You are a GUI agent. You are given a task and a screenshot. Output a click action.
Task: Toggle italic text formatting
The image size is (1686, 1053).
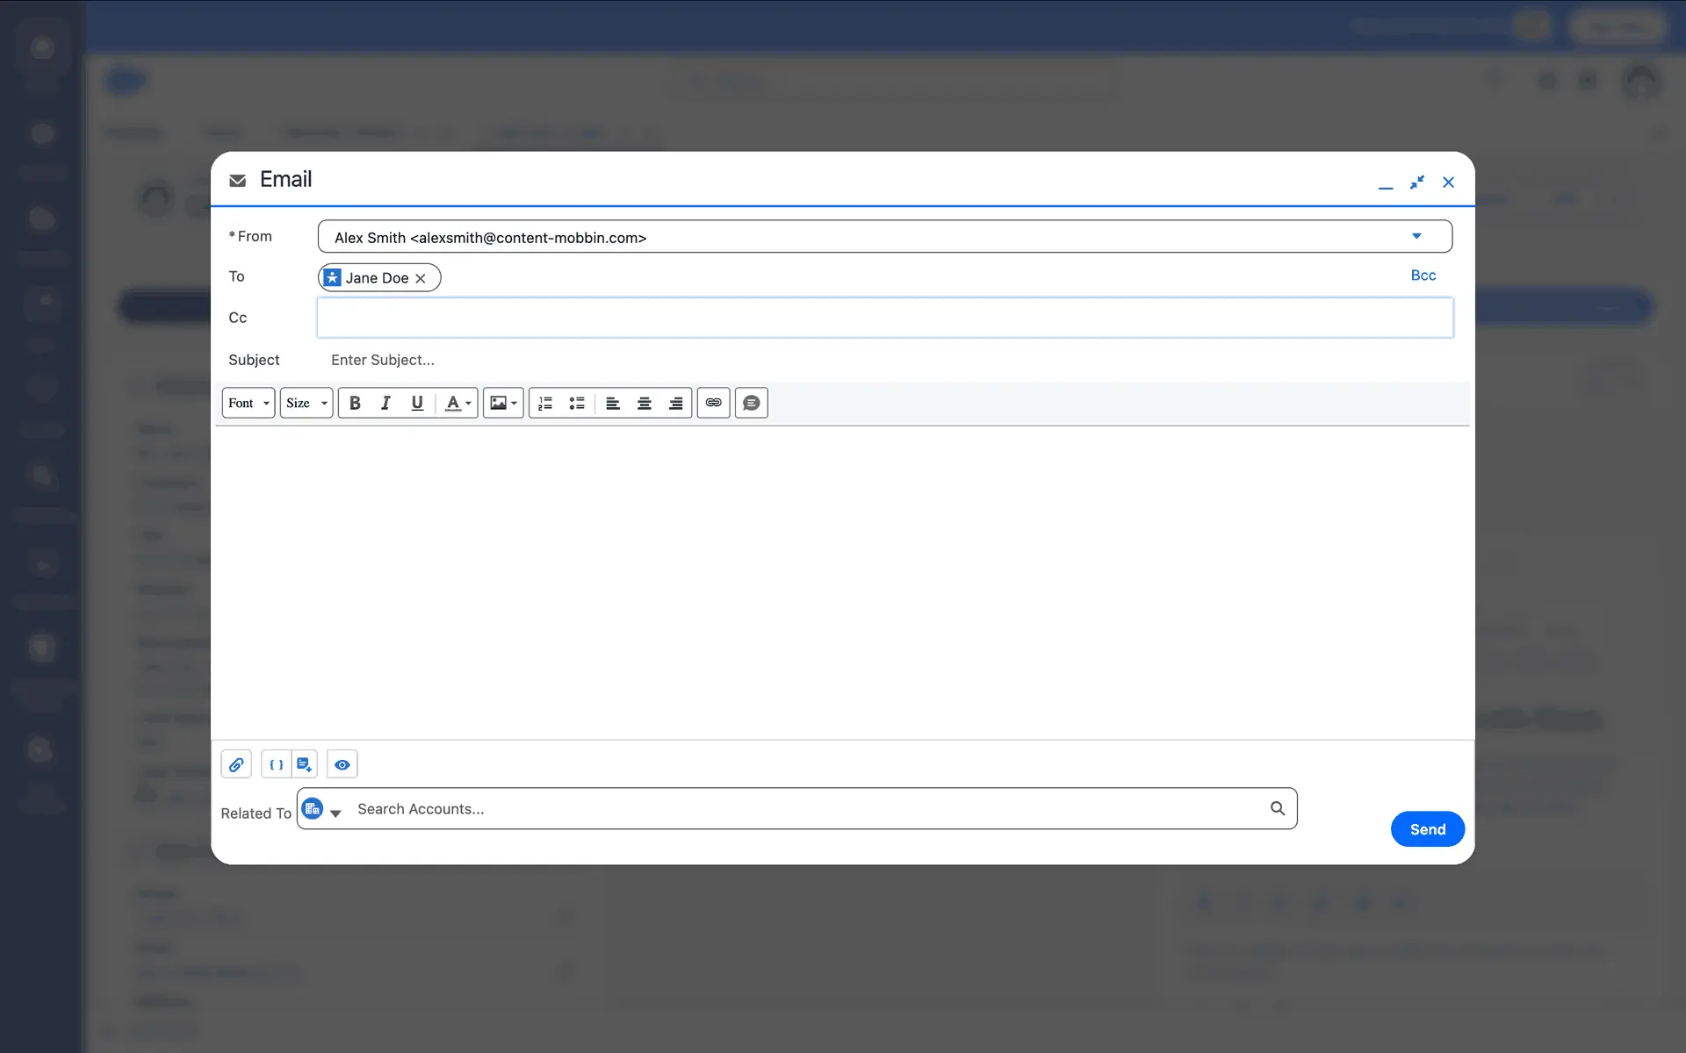pyautogui.click(x=385, y=403)
